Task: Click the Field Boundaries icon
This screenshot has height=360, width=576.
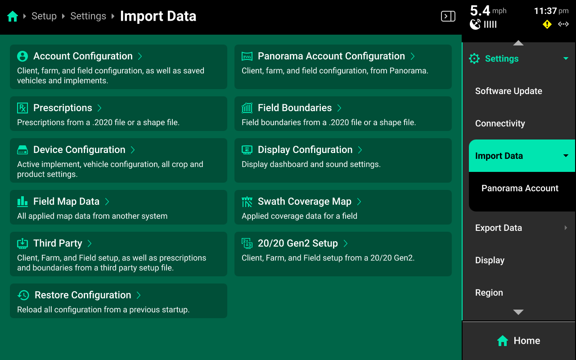Action: point(247,108)
